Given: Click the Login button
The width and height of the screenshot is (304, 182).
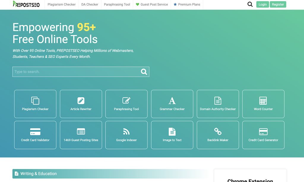Looking at the screenshot, I should [262, 4].
